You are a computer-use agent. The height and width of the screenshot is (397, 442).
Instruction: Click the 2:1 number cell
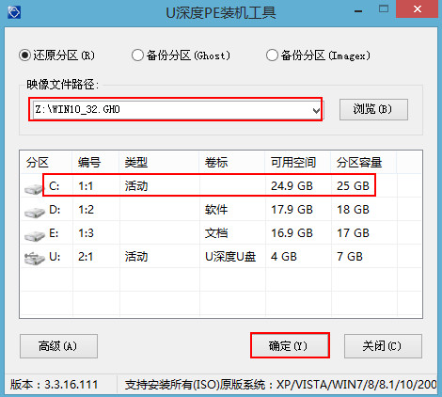pyautogui.click(x=86, y=257)
